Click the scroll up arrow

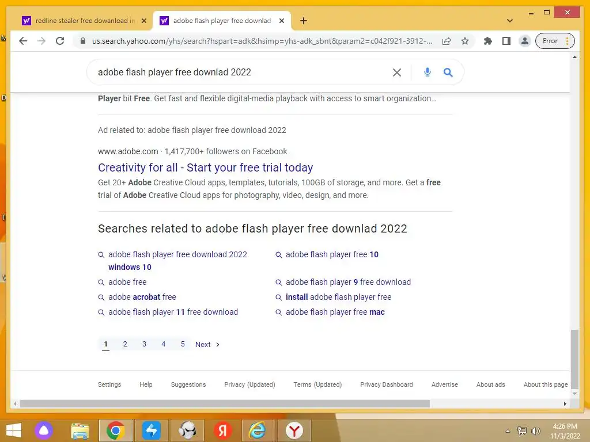click(x=574, y=57)
